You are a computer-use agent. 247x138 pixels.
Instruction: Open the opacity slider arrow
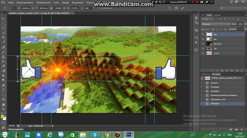point(245,24)
